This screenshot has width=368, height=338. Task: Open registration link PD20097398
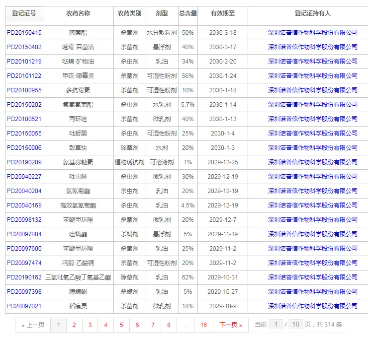pos(24,292)
